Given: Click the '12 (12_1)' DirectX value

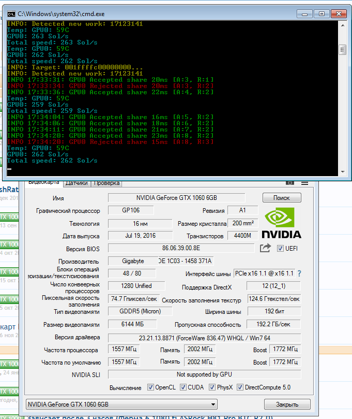Looking at the screenshot, I should click(273, 286).
